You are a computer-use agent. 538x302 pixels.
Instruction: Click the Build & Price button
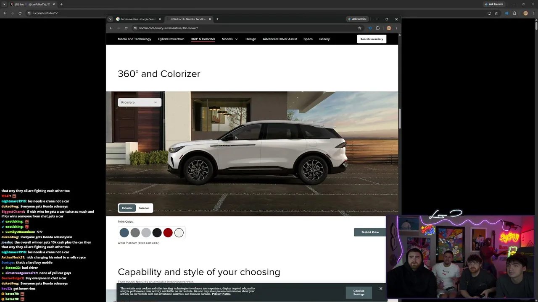click(370, 232)
